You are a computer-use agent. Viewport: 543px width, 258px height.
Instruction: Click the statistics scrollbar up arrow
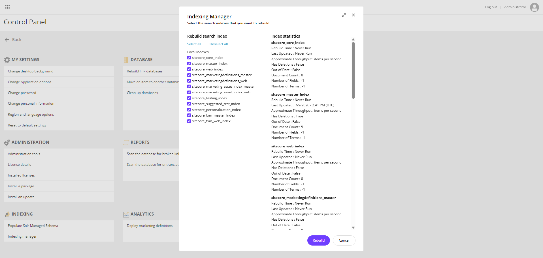click(x=353, y=40)
